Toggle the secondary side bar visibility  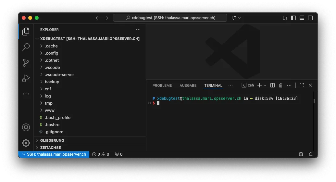click(x=310, y=18)
